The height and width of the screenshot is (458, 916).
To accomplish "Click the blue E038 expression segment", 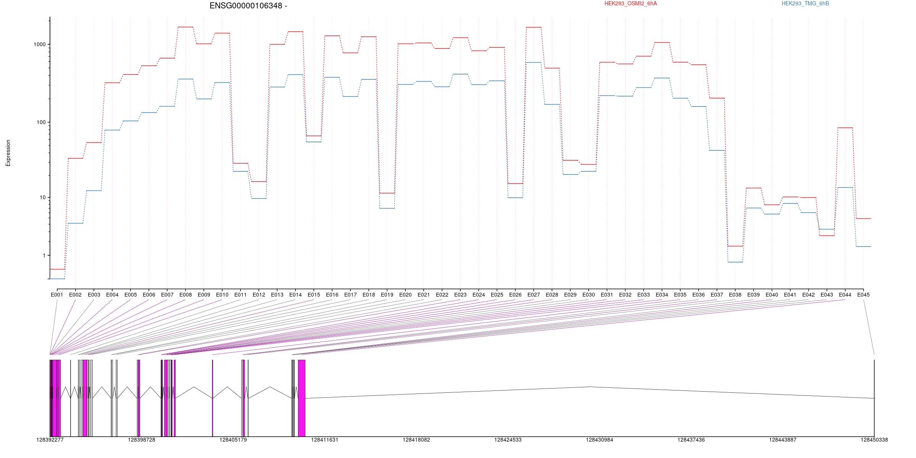I will coord(735,262).
